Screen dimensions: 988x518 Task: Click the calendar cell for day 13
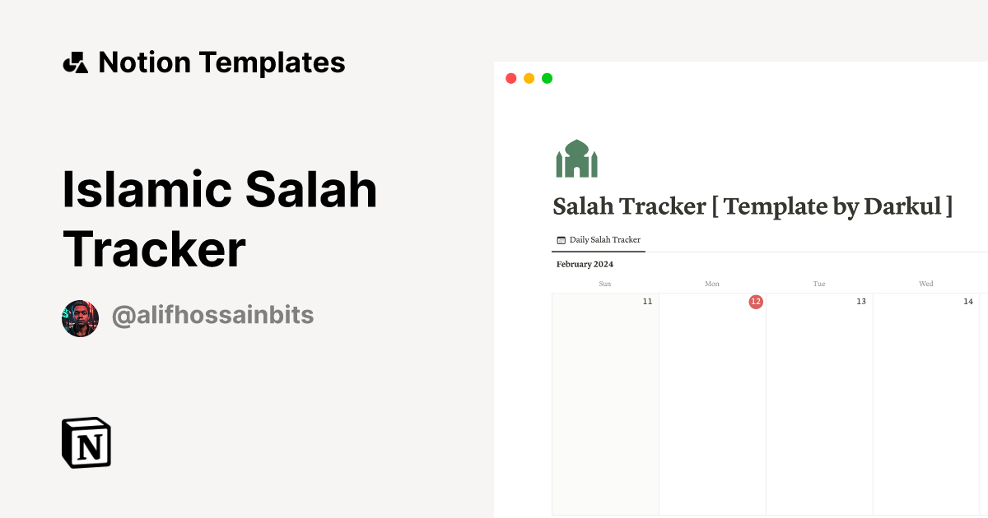pos(819,403)
